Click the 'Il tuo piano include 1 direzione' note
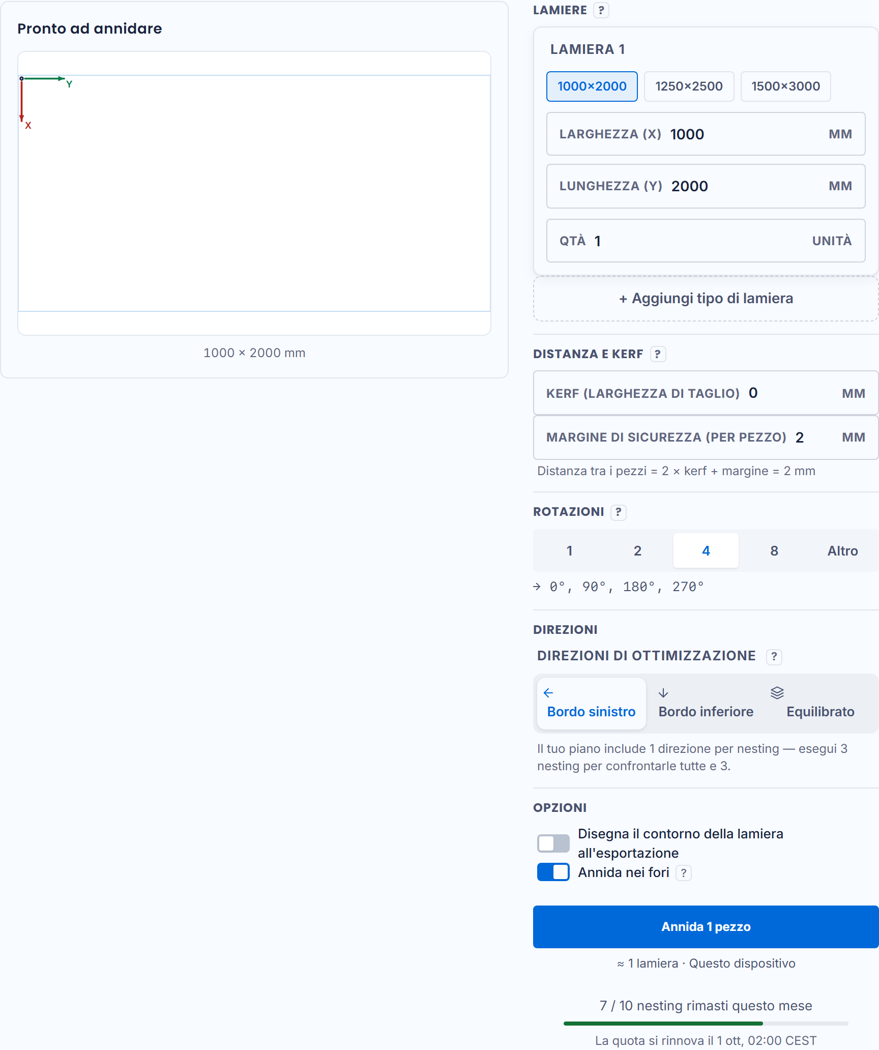This screenshot has width=879, height=1050. (693, 757)
